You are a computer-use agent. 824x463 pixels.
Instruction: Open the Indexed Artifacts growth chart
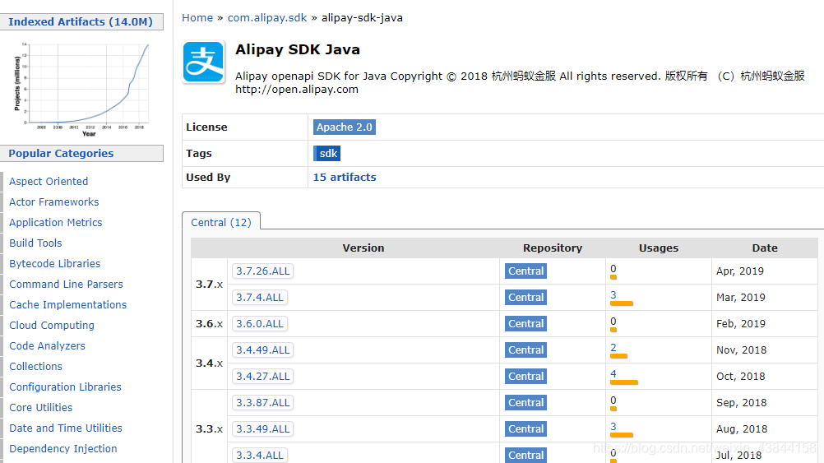[81, 89]
